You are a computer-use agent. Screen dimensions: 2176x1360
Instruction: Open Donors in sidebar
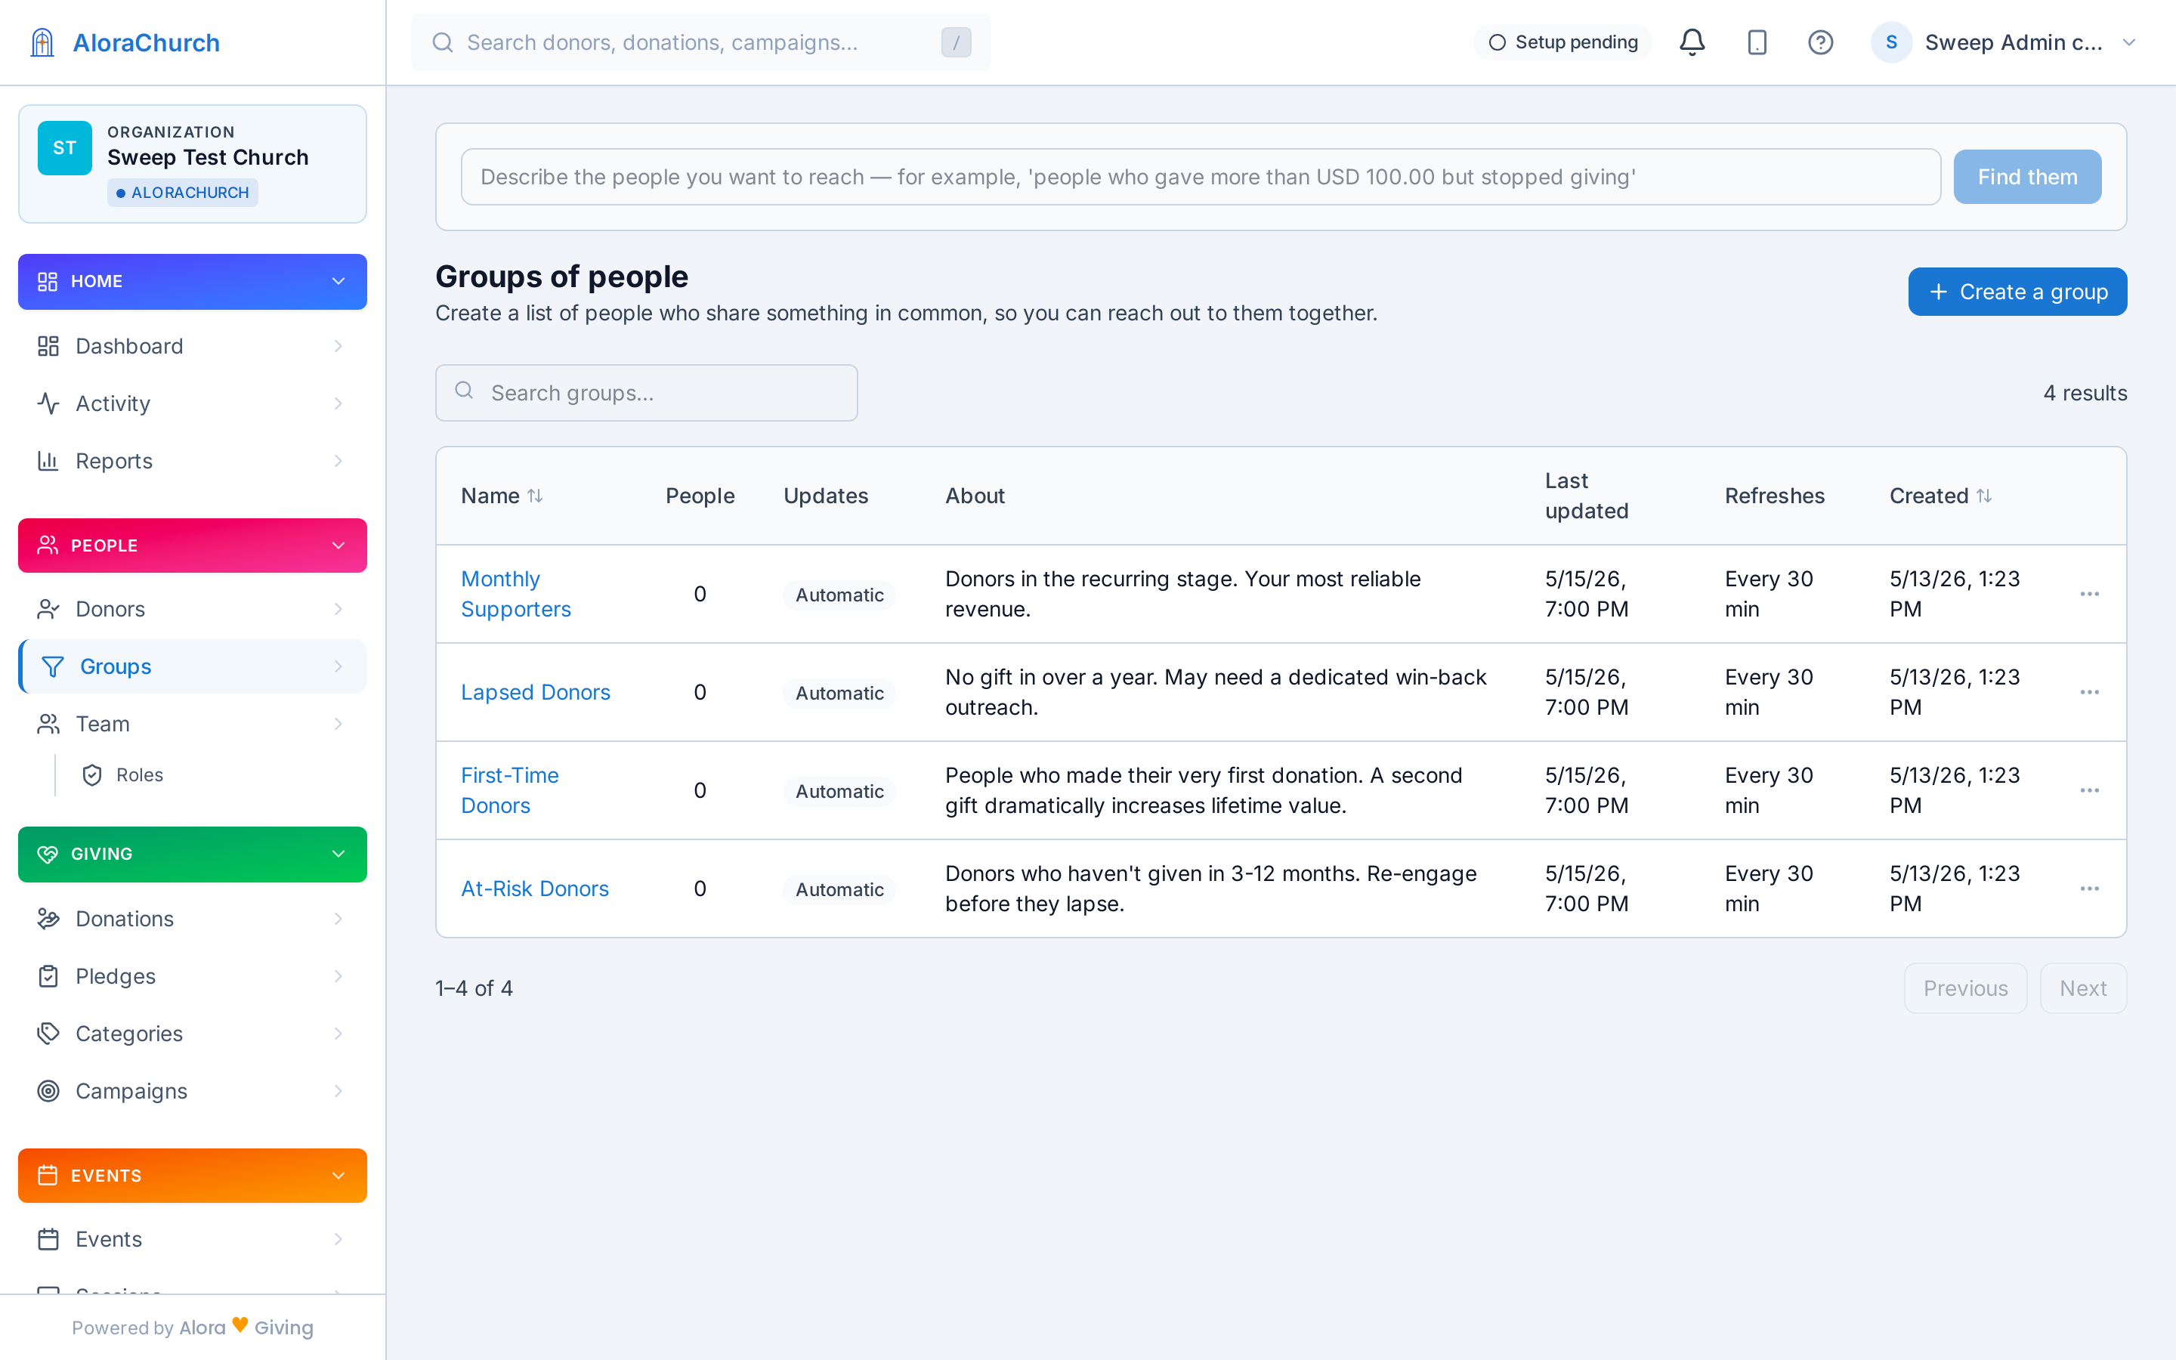coord(193,609)
